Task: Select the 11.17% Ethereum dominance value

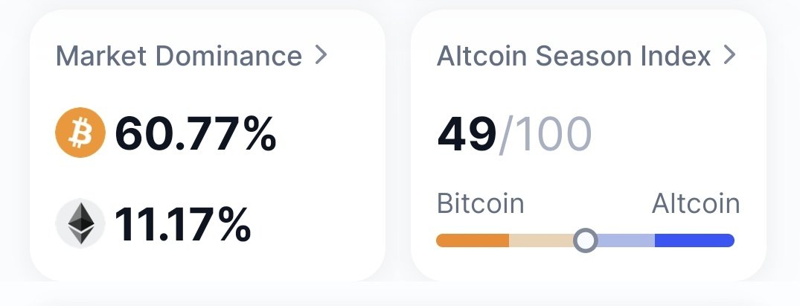Action: click(x=183, y=224)
